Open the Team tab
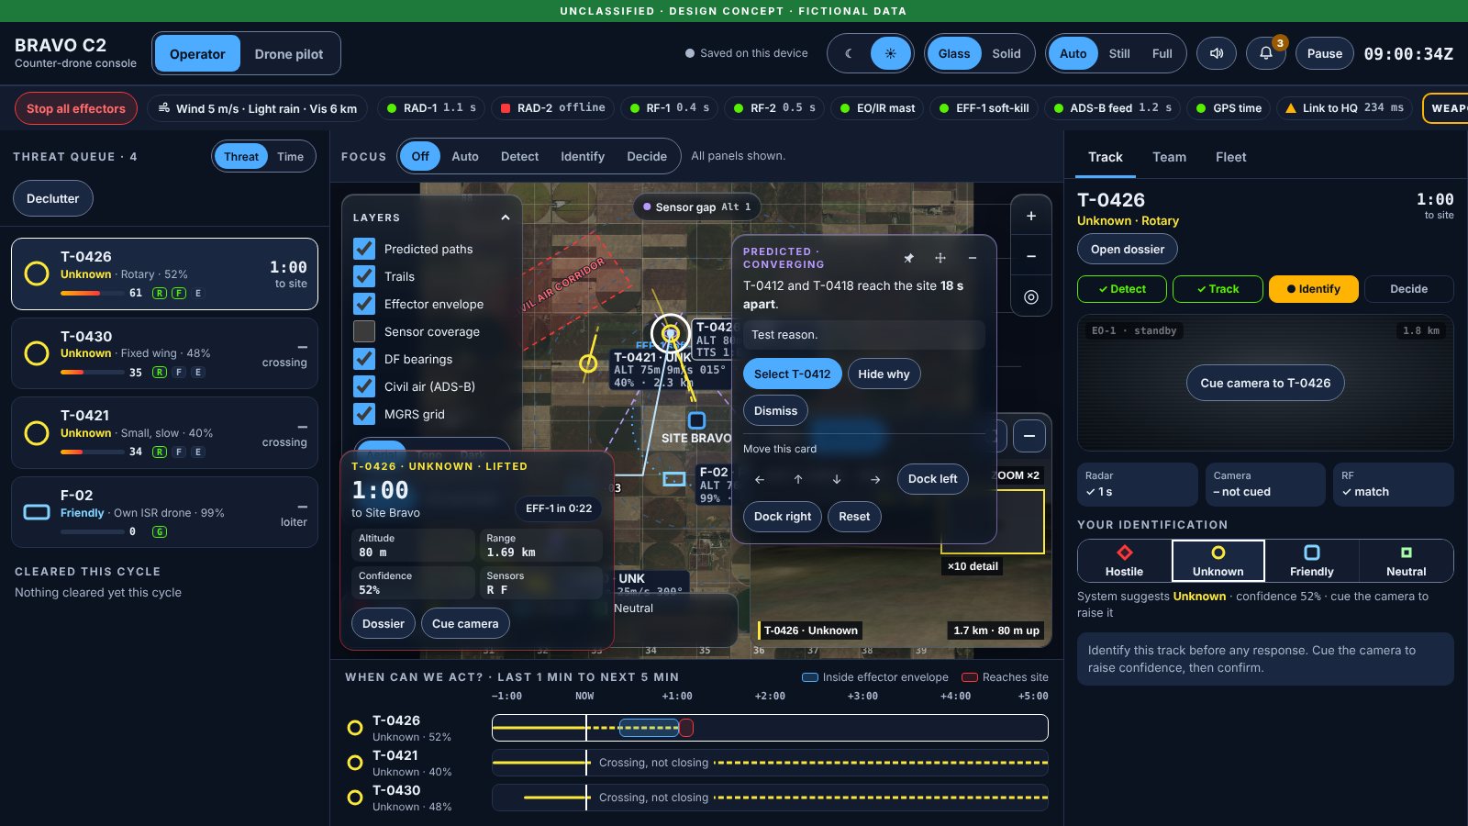The height and width of the screenshot is (826, 1468). coord(1169,157)
